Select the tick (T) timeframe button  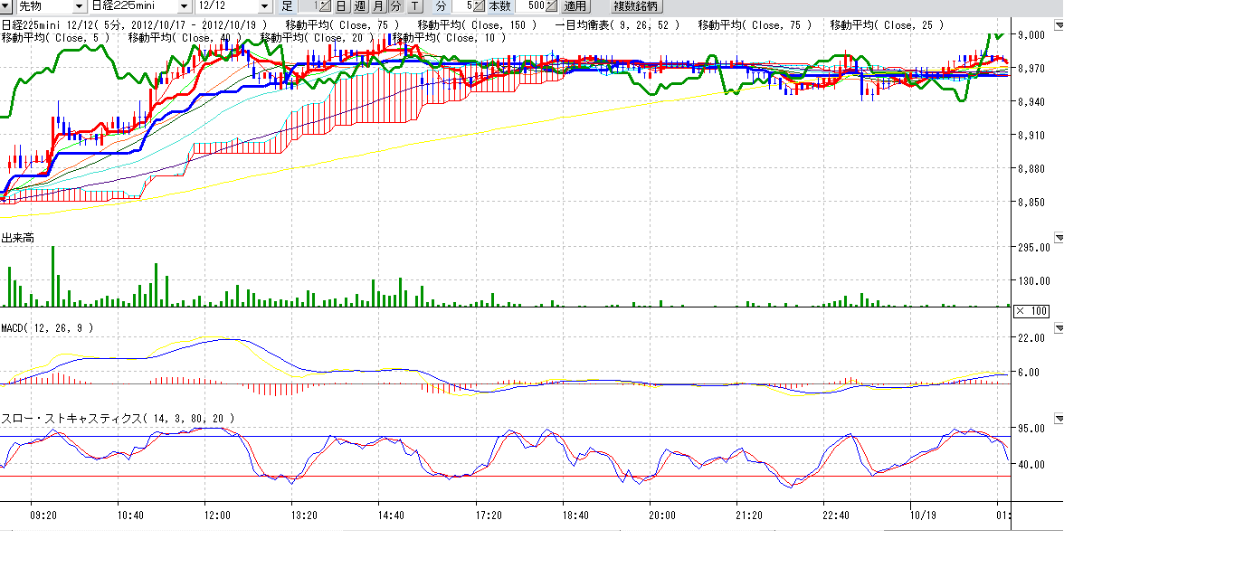point(413,5)
